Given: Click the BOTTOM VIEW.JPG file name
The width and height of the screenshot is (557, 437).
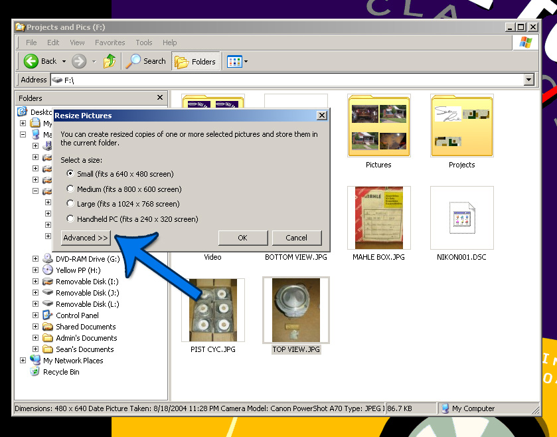Looking at the screenshot, I should tap(296, 257).
